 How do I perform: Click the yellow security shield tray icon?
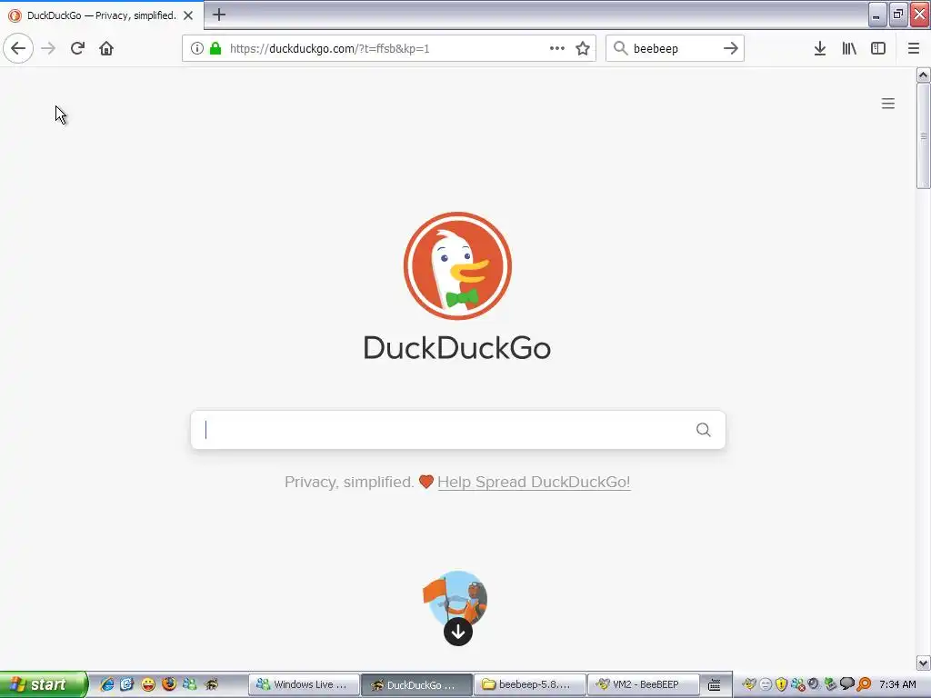tap(781, 684)
